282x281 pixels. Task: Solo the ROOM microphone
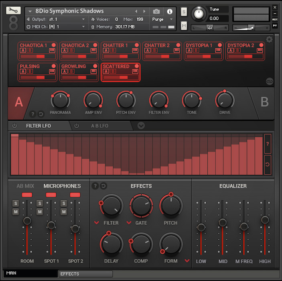point(16,203)
